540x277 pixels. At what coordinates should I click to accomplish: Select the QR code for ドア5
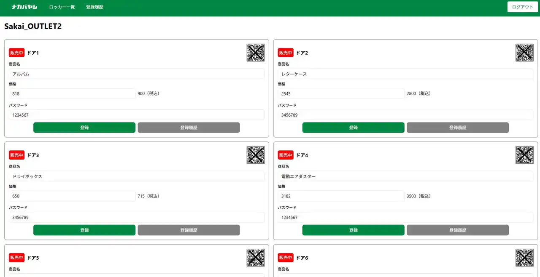[255, 257]
